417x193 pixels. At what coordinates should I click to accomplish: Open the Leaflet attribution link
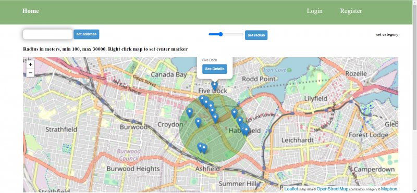[291, 189]
